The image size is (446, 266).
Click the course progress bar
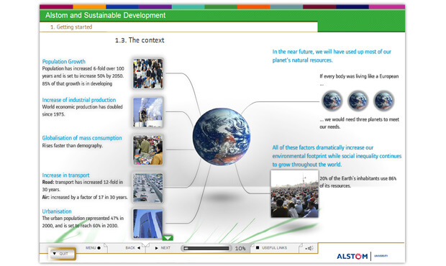point(206,248)
